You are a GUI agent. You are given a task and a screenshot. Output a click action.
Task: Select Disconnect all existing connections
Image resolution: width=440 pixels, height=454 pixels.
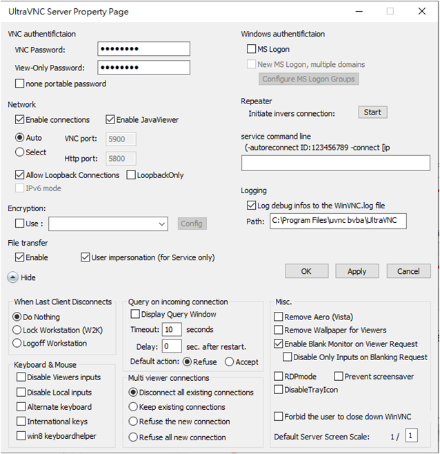(133, 393)
